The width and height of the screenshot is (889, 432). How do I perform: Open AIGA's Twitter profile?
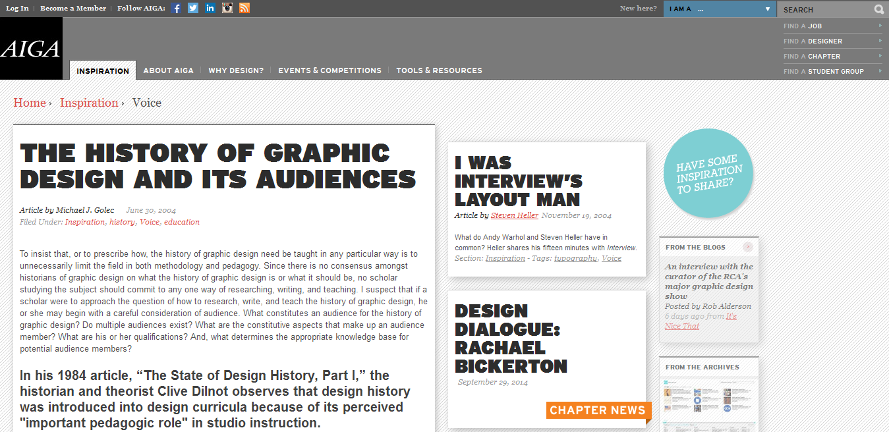click(192, 8)
